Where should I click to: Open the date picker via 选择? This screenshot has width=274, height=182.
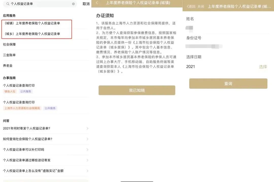(x=263, y=67)
